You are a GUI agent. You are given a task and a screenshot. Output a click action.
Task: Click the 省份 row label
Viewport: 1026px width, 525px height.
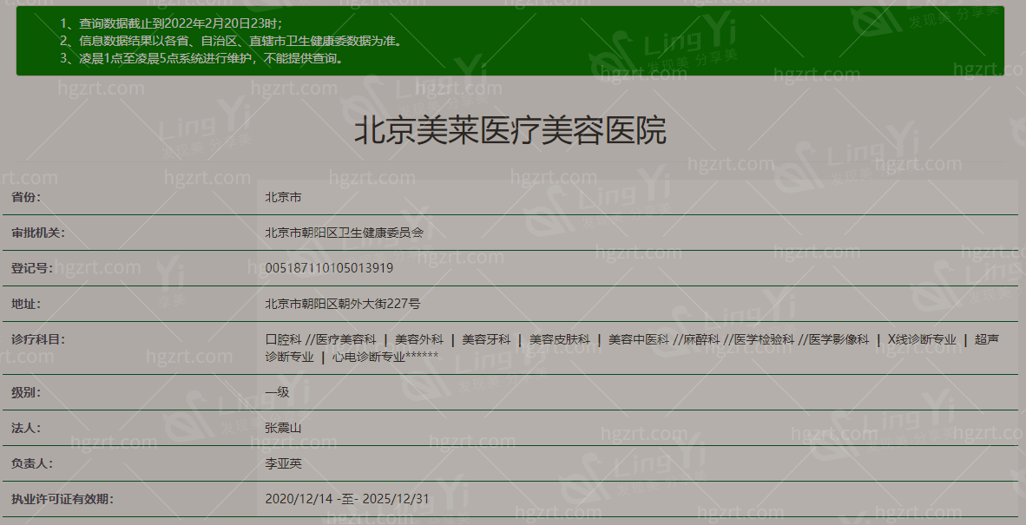[26, 197]
